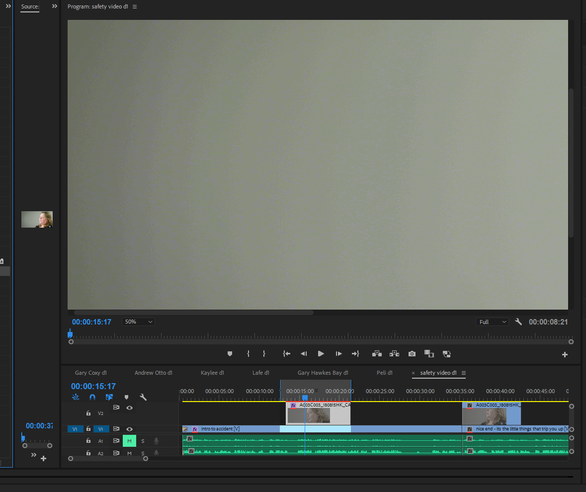This screenshot has width=586, height=492.
Task: Click Program monitor timecode 00:00:15:17
Action: [x=91, y=322]
